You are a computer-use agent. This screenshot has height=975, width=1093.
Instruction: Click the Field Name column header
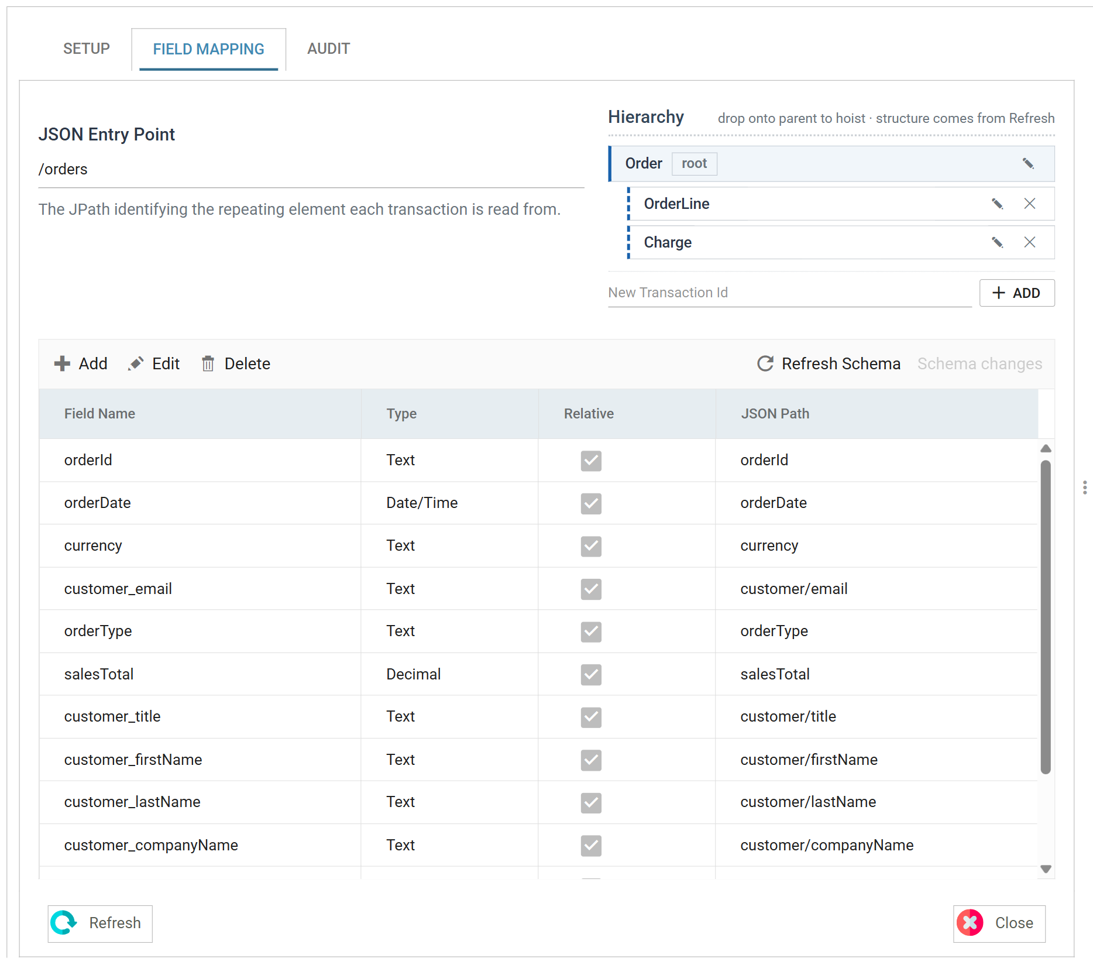(200, 414)
